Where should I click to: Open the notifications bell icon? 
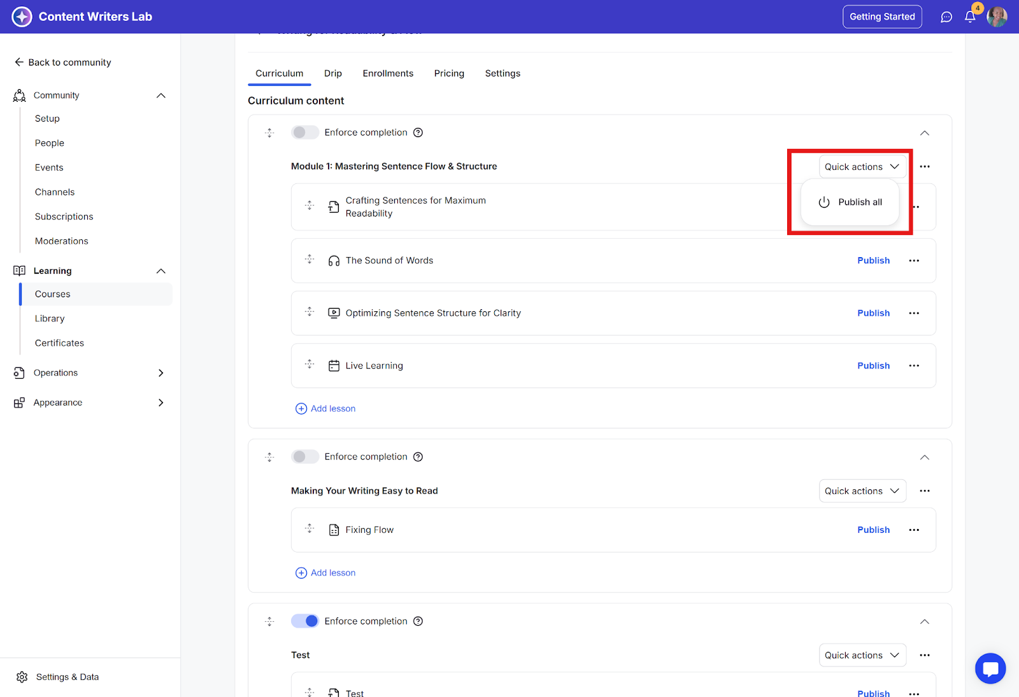pyautogui.click(x=969, y=17)
